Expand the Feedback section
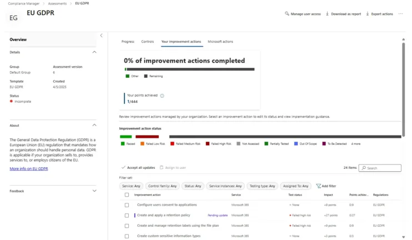Viewport: 412px width, 240px height. (94, 191)
